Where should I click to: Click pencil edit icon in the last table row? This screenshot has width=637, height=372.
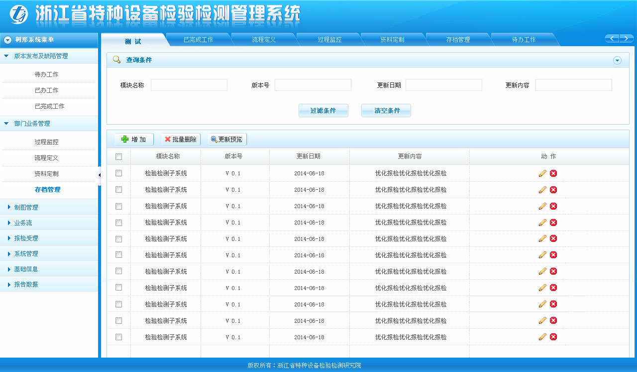point(542,337)
